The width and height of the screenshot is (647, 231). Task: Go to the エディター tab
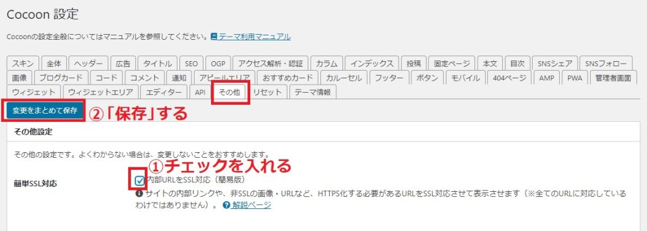click(x=164, y=92)
